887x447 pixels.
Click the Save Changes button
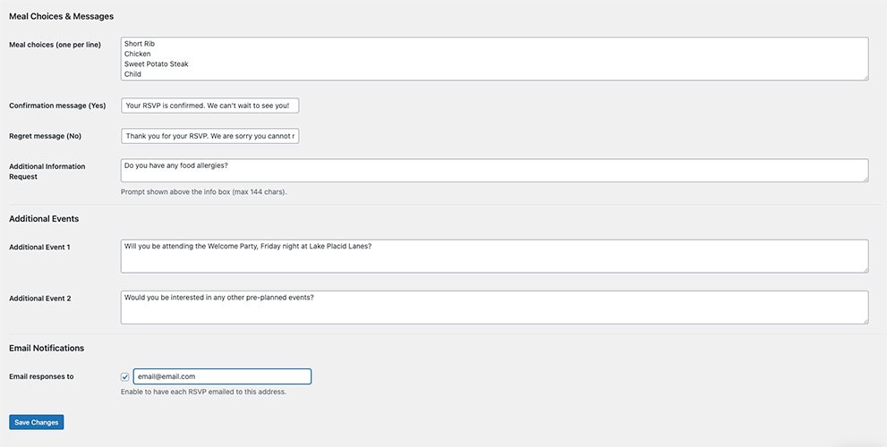point(36,422)
